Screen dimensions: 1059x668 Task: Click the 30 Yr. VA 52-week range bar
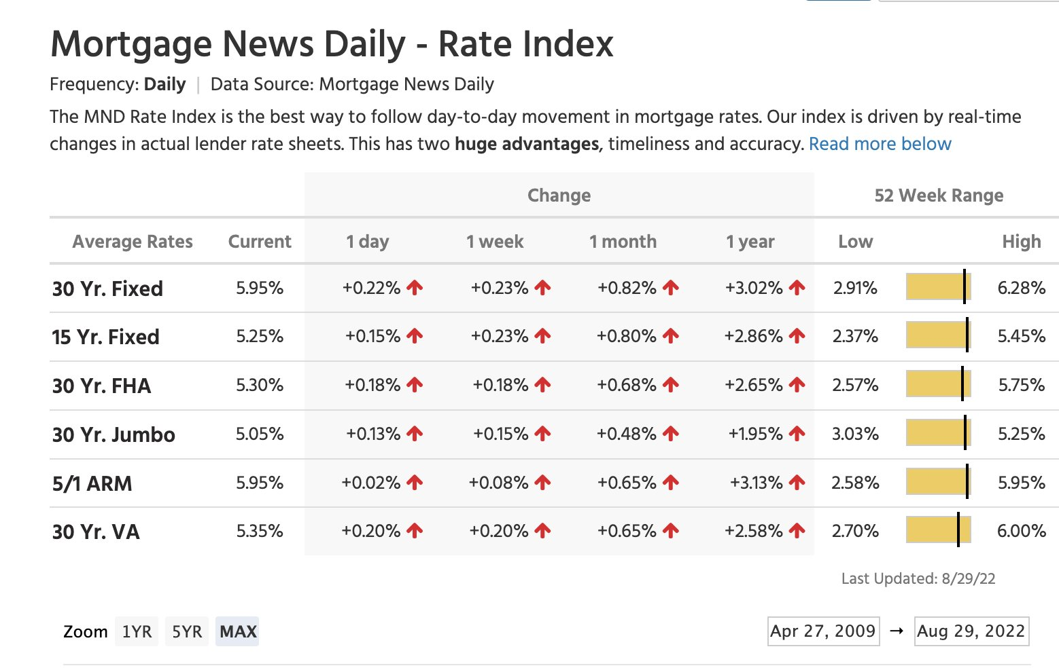938,530
